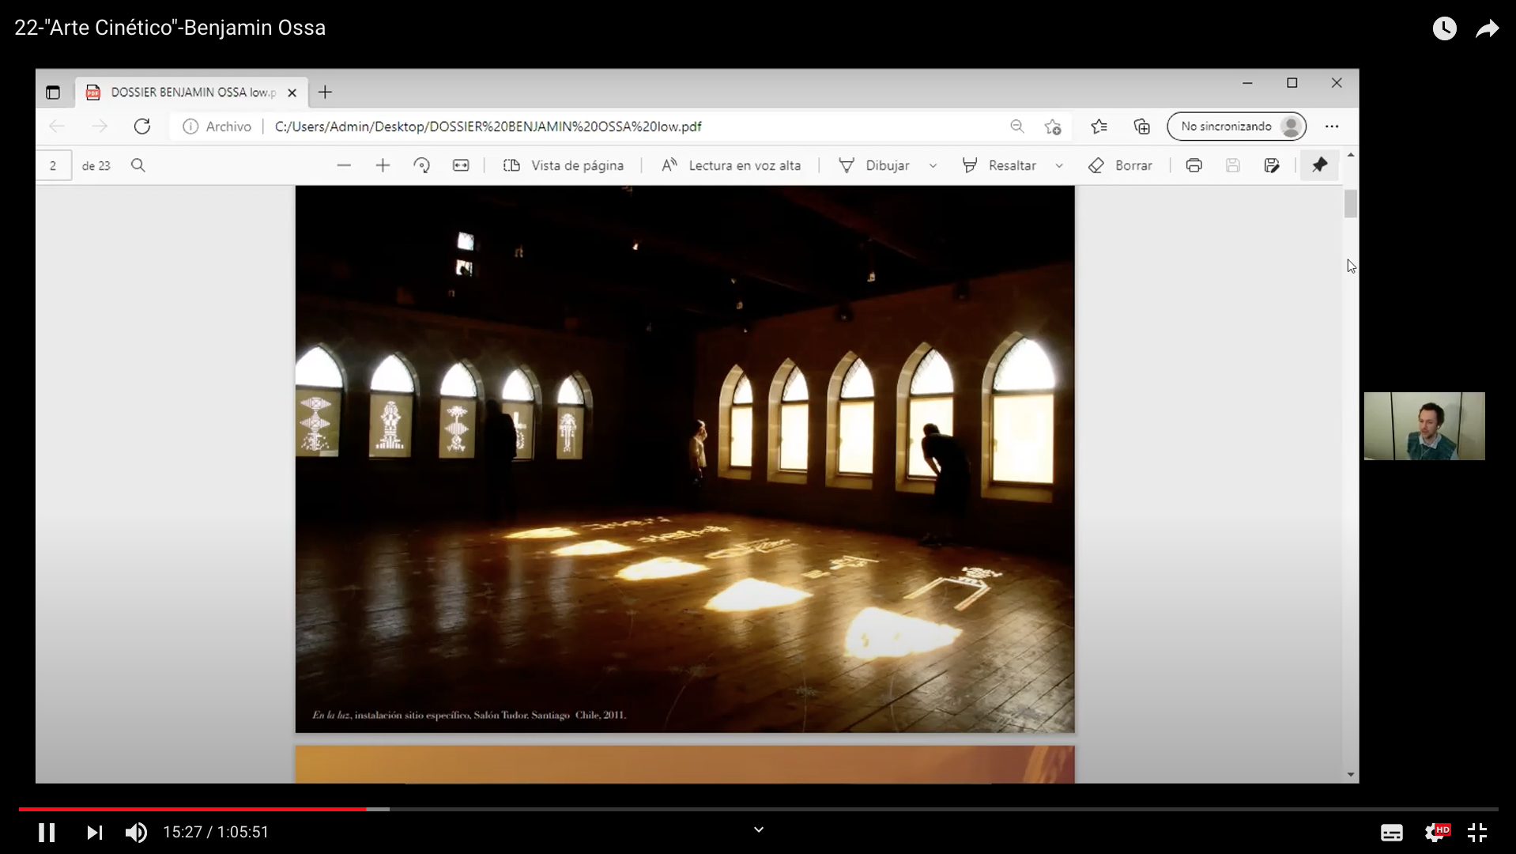Open a new browser tab
Image resolution: width=1516 pixels, height=854 pixels.
tap(325, 93)
